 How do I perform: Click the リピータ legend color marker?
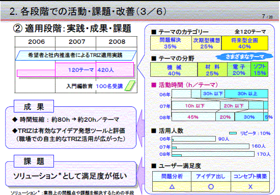point(233,133)
